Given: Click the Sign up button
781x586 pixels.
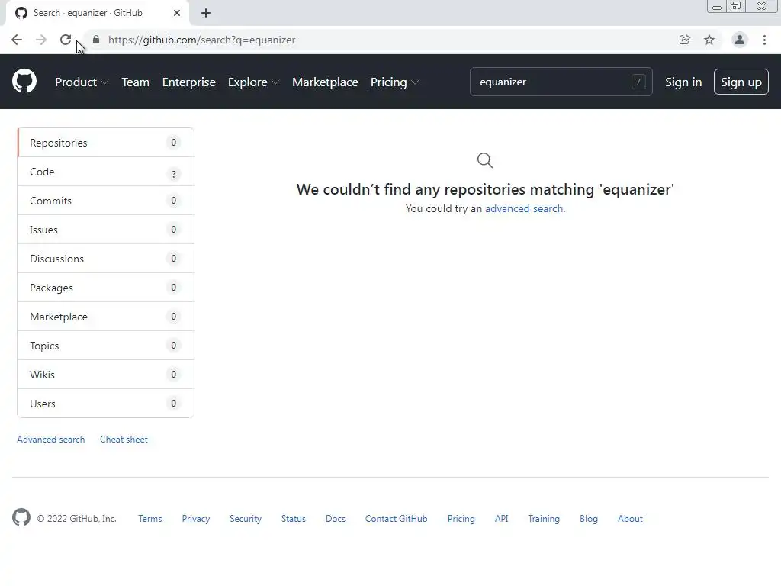Looking at the screenshot, I should (x=741, y=82).
